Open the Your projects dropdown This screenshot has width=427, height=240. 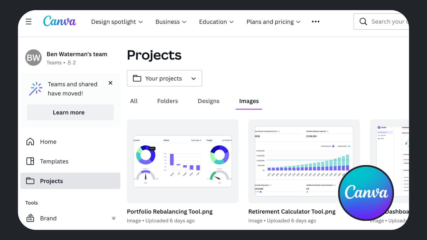coord(164,78)
